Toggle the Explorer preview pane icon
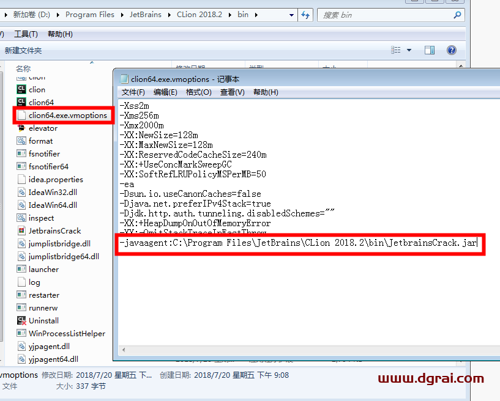Viewport: 500px width, 401px height. point(429,50)
